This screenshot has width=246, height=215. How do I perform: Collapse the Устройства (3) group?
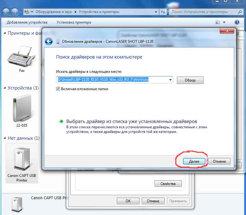click(x=5, y=88)
